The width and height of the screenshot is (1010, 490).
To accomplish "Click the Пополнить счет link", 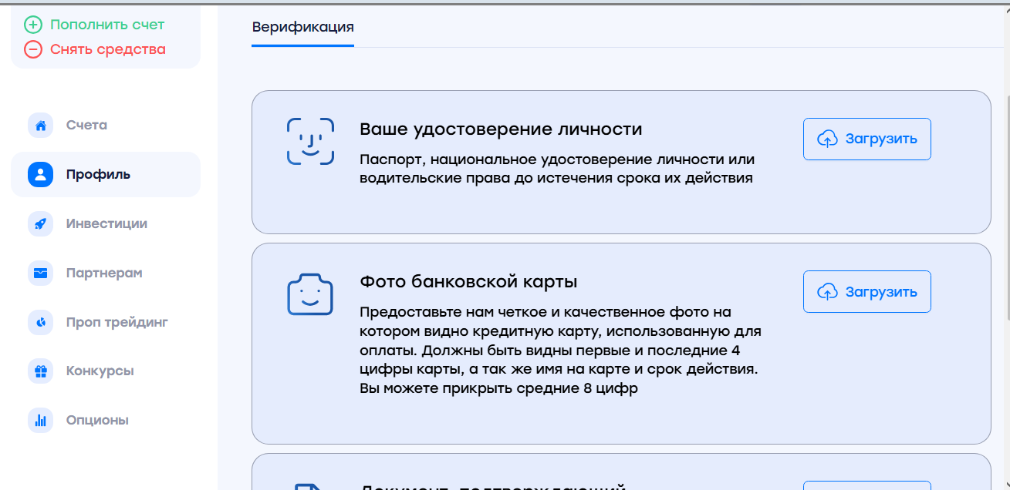I will (x=107, y=25).
